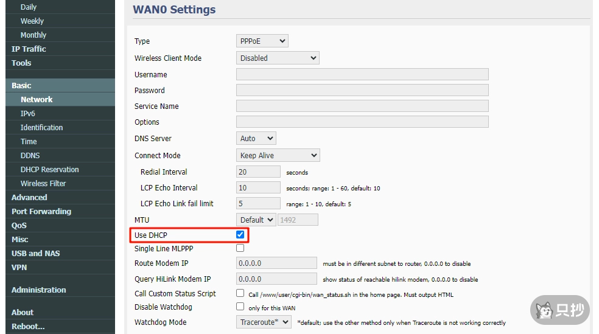Open the VPN sidebar section
The width and height of the screenshot is (599, 334).
19,267
